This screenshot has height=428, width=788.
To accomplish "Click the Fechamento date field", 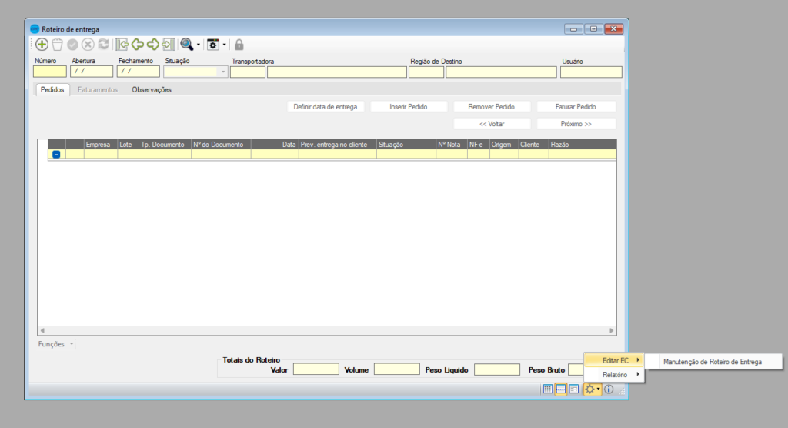I will [139, 72].
